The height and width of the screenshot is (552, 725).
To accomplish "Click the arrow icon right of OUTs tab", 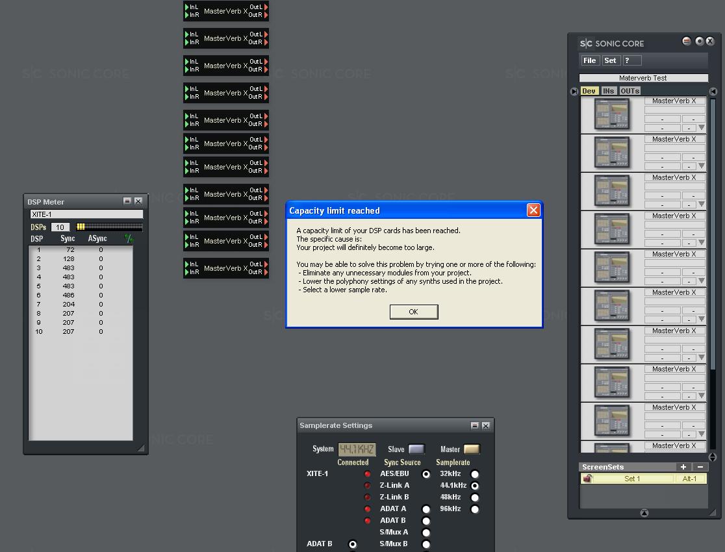I will 713,92.
